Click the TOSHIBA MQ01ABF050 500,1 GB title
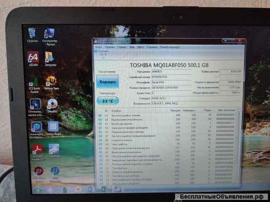 pyautogui.click(x=169, y=65)
